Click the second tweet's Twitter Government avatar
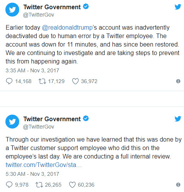The image size is (184, 192). [12, 122]
